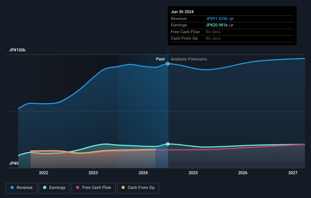Click the JP¥100b y-axis label

(17, 50)
